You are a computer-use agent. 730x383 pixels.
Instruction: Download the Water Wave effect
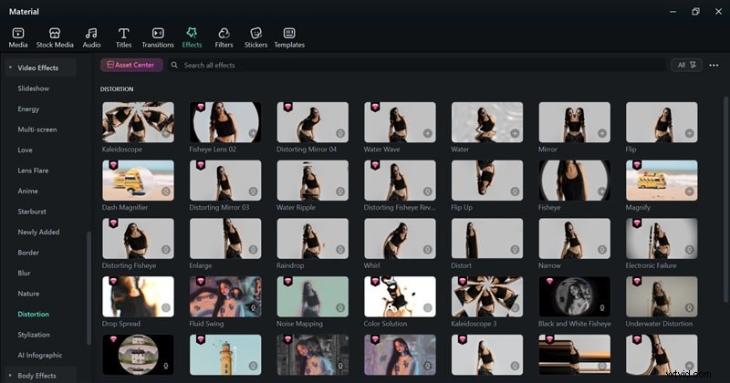coord(427,133)
